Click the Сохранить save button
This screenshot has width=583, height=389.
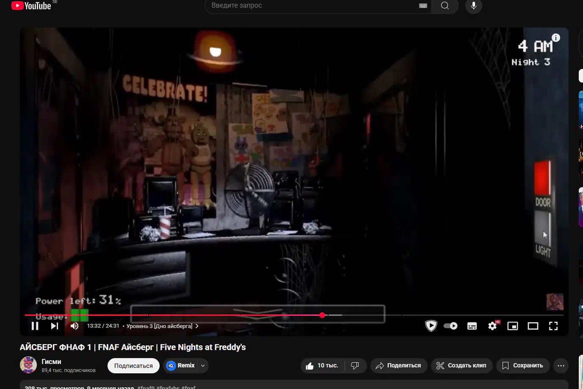point(523,366)
